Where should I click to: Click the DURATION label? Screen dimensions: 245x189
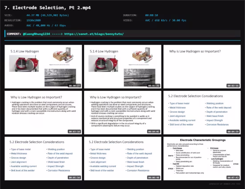[130, 15]
